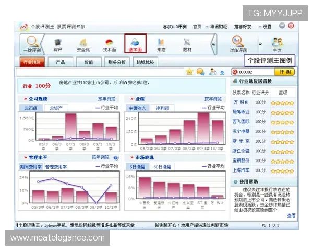Open stock 上海汽车 in ranking list
313x251 pixels.
[241, 170]
